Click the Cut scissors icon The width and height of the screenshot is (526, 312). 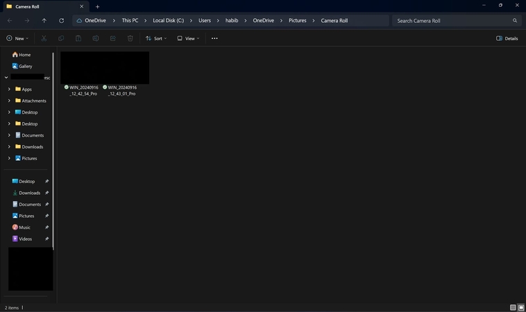(44, 39)
